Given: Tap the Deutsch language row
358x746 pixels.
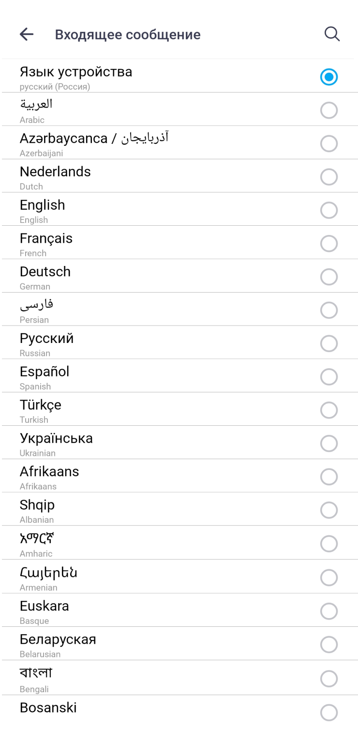Looking at the screenshot, I should click(x=145, y=277).
